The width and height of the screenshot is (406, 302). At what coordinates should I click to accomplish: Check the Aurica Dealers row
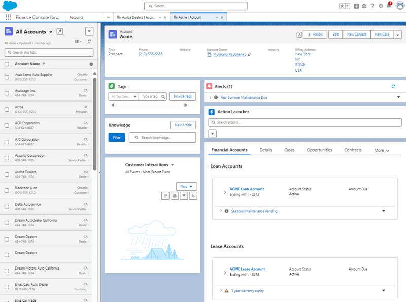(7, 174)
